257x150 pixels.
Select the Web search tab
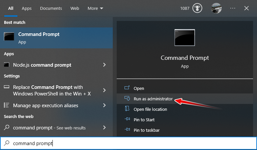tap(75, 8)
